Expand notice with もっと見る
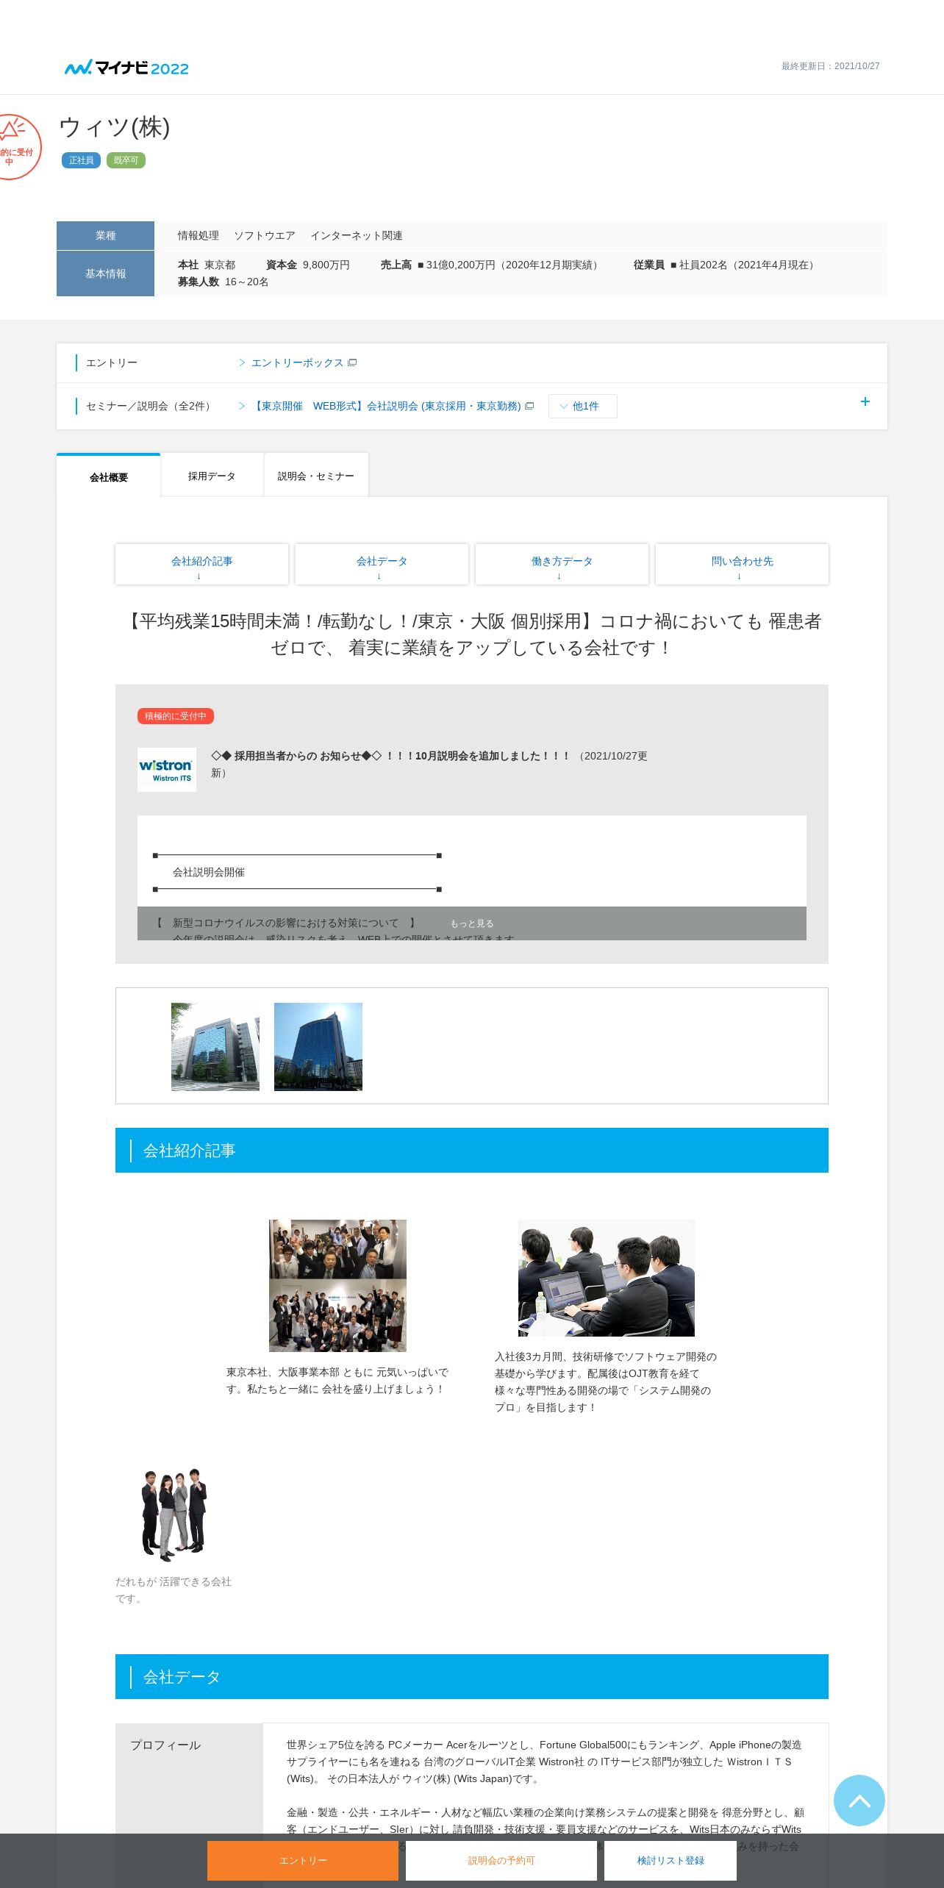The image size is (944, 1888). (x=472, y=923)
